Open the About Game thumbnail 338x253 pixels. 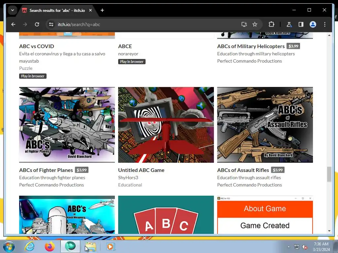tap(265, 215)
